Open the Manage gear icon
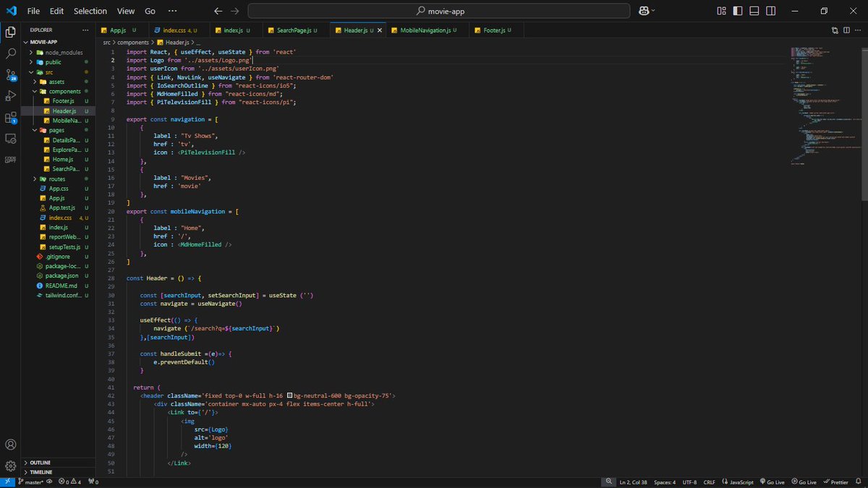868x488 pixels. click(11, 466)
